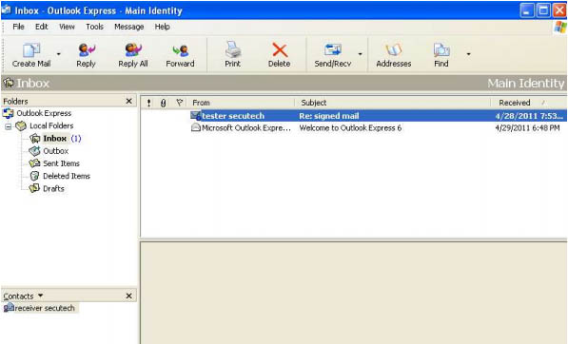This screenshot has height=344, width=568.
Task: Open the Outbox folder
Action: click(x=56, y=151)
